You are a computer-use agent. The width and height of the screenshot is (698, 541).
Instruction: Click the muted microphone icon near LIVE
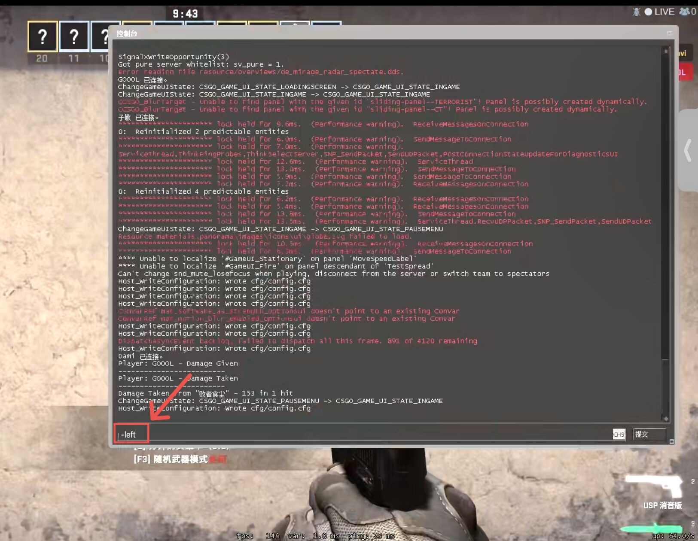click(637, 12)
